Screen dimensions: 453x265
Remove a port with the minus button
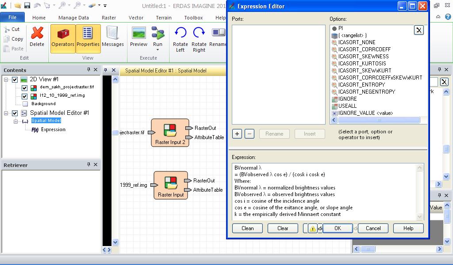(x=250, y=134)
